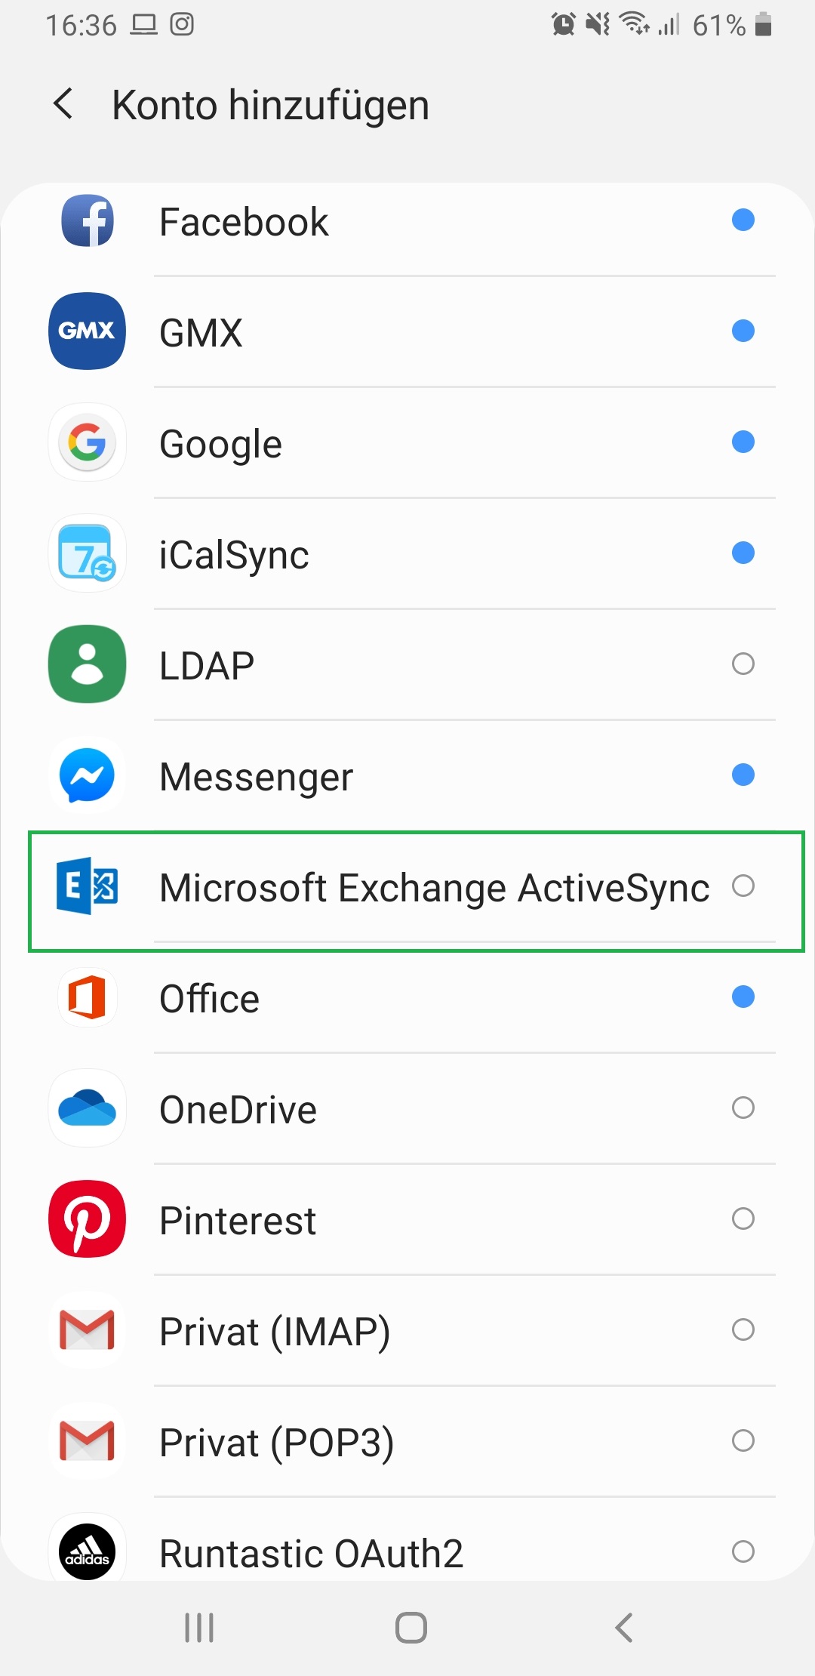Tap the blue dot beside Office
The image size is (815, 1676).
[x=743, y=997]
